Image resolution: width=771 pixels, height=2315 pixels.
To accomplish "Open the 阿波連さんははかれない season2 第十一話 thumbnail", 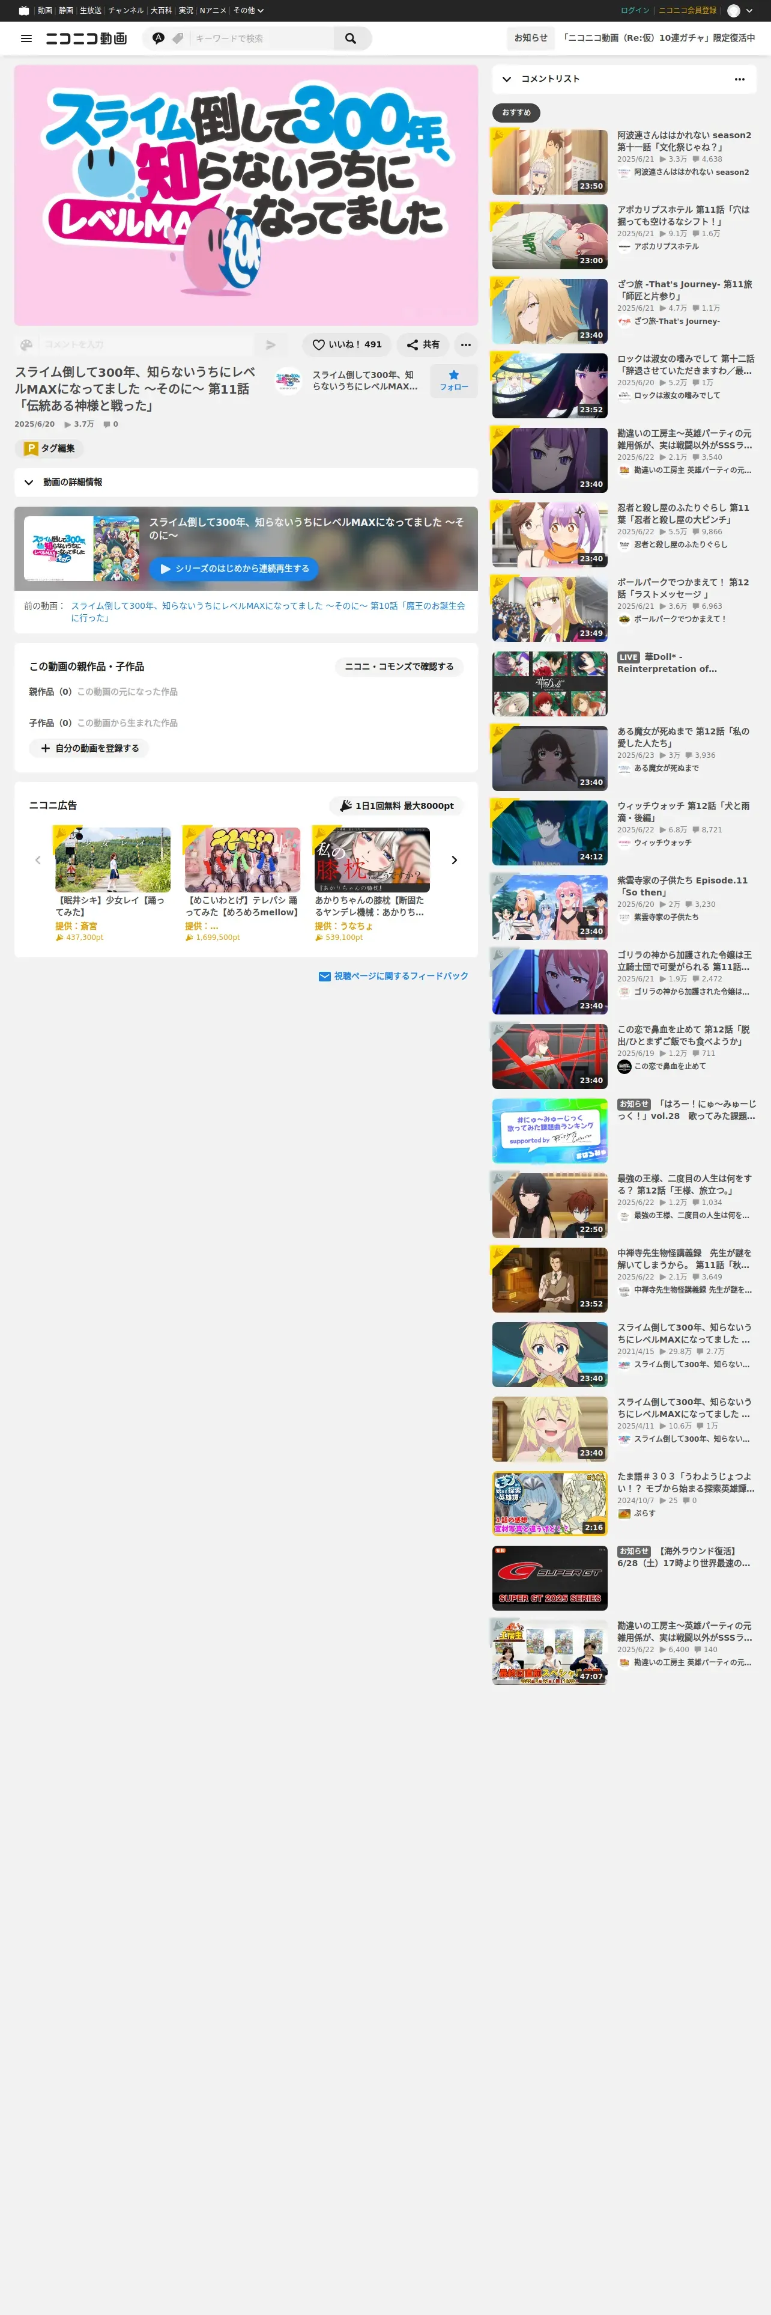I will (549, 162).
